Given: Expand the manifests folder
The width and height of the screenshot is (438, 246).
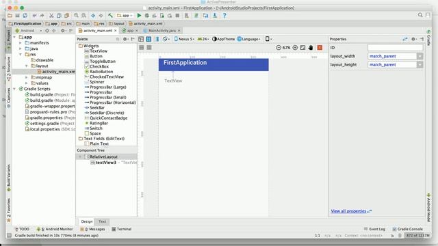Looking at the screenshot, I should click(x=21, y=43).
